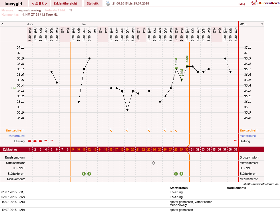Click the Juli month label in chart header
This screenshot has width=280, height=220.
point(84,24)
